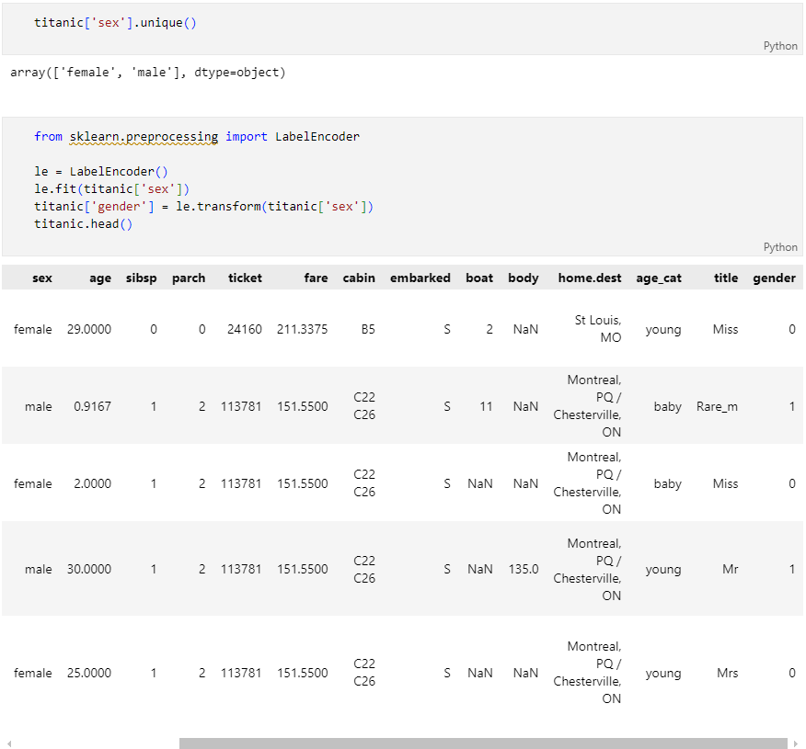
Task: Click the line assigning titanic['gender']
Action: (203, 207)
